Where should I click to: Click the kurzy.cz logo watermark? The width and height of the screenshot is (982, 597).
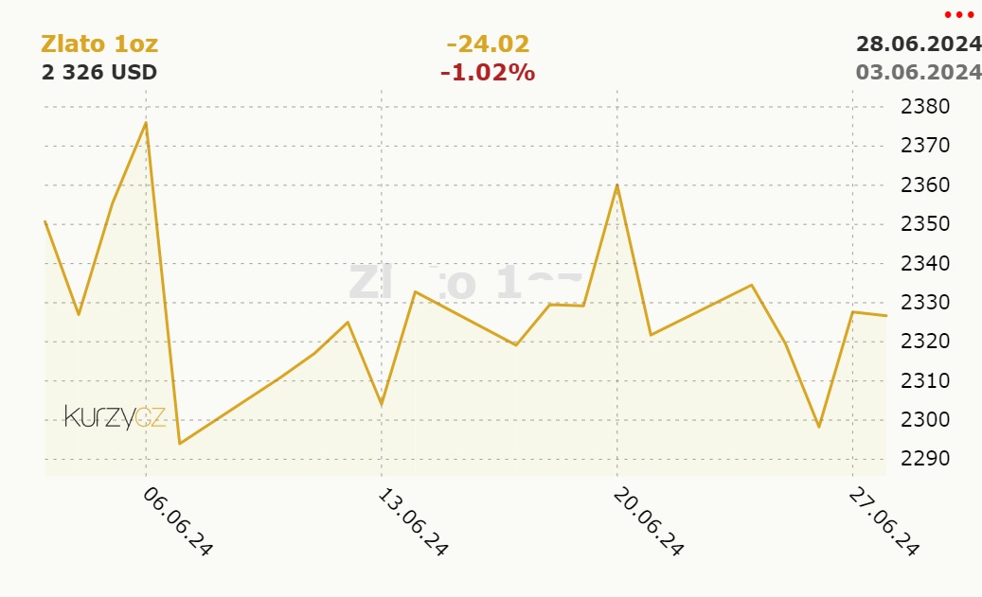pyautogui.click(x=115, y=416)
